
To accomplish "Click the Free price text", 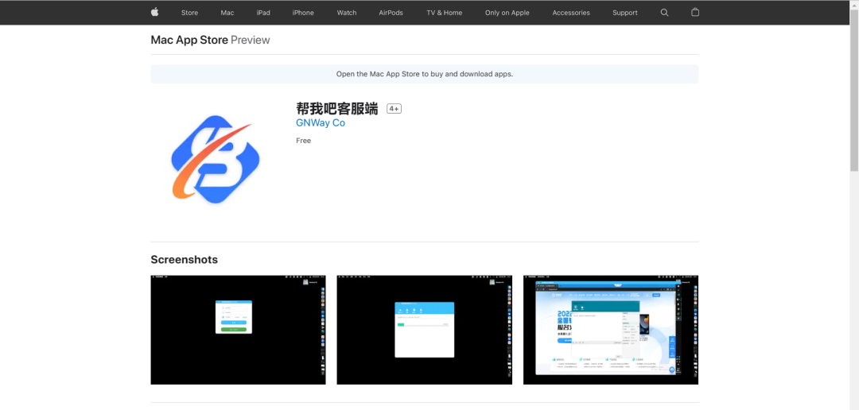I will click(x=304, y=141).
